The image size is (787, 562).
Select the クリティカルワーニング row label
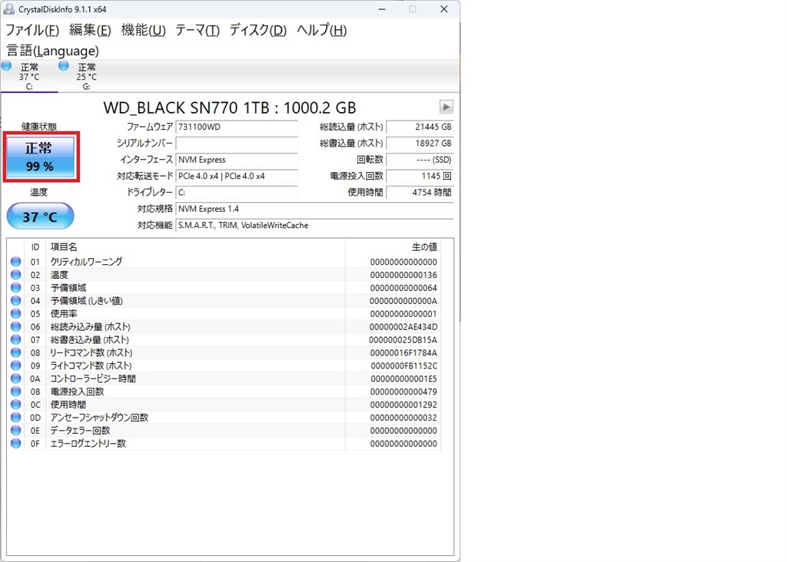[86, 262]
